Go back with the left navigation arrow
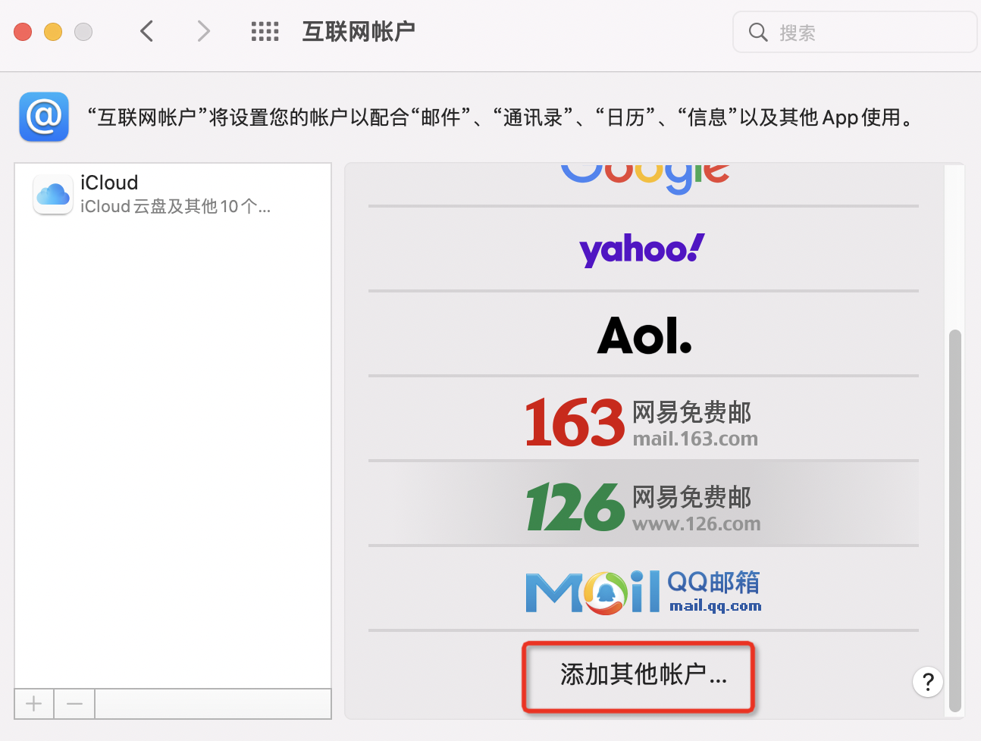The image size is (981, 741). coord(146,31)
